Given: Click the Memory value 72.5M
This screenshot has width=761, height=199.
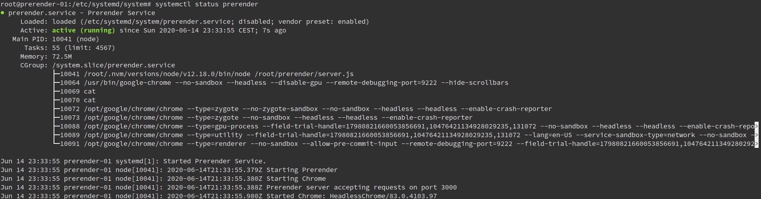Looking at the screenshot, I should point(62,56).
